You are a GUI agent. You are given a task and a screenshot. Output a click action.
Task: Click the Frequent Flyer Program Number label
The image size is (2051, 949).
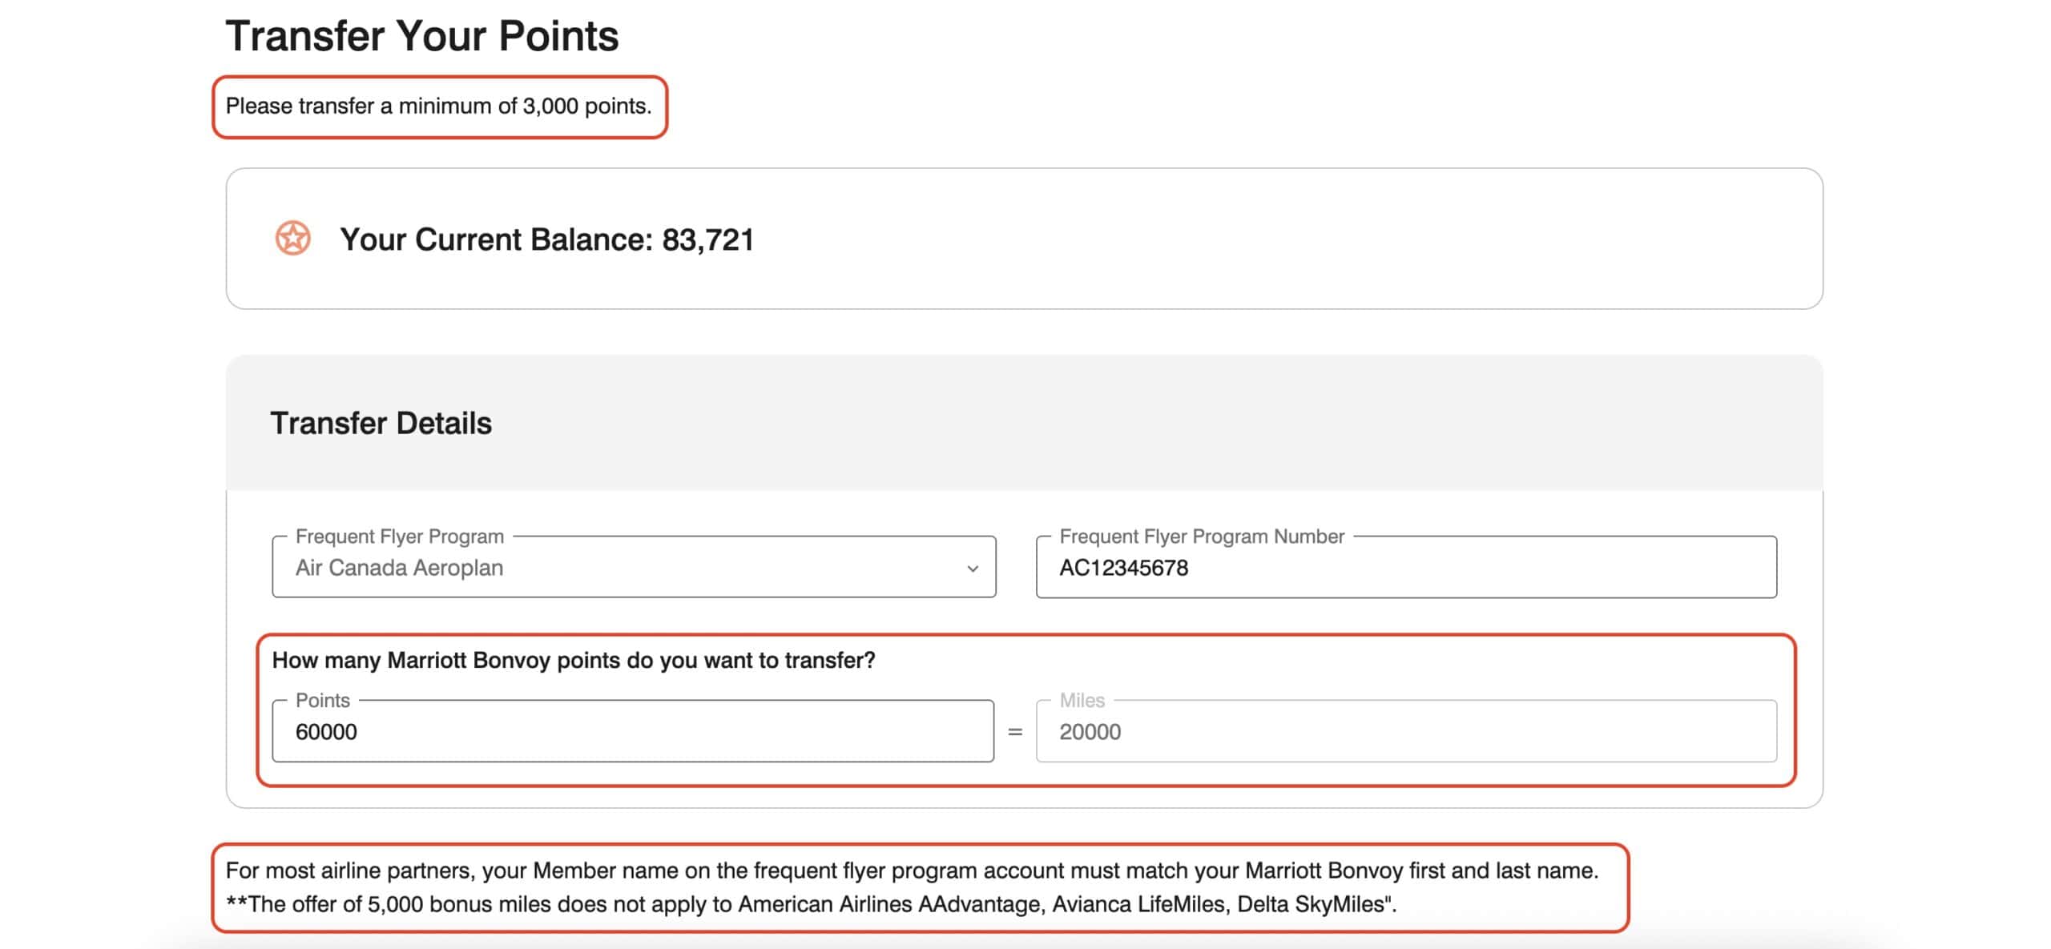(x=1201, y=536)
